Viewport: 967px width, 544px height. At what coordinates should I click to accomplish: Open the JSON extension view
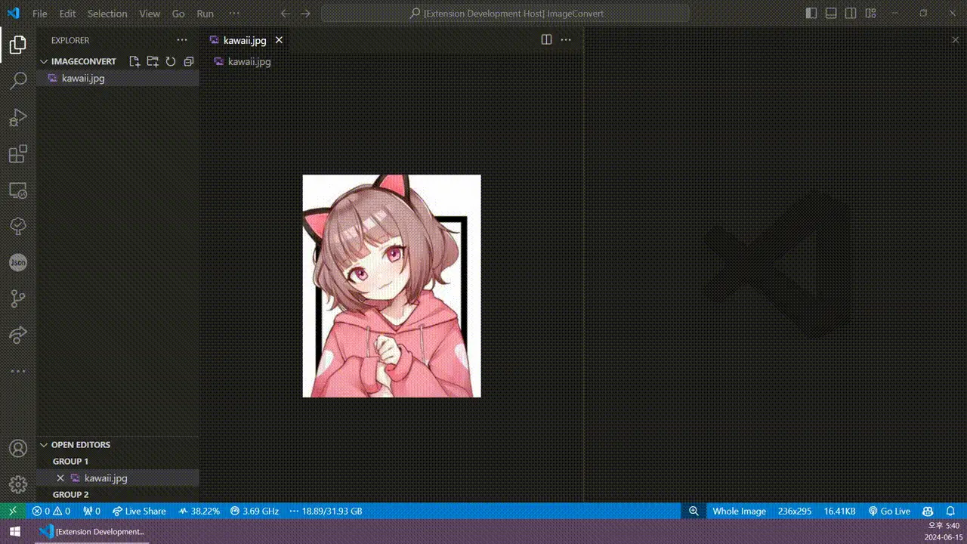(18, 262)
